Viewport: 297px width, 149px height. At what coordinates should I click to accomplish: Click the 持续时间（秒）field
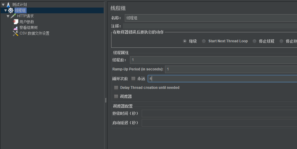tap(219, 113)
